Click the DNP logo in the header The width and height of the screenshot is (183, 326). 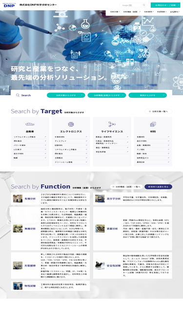coord(9,5)
